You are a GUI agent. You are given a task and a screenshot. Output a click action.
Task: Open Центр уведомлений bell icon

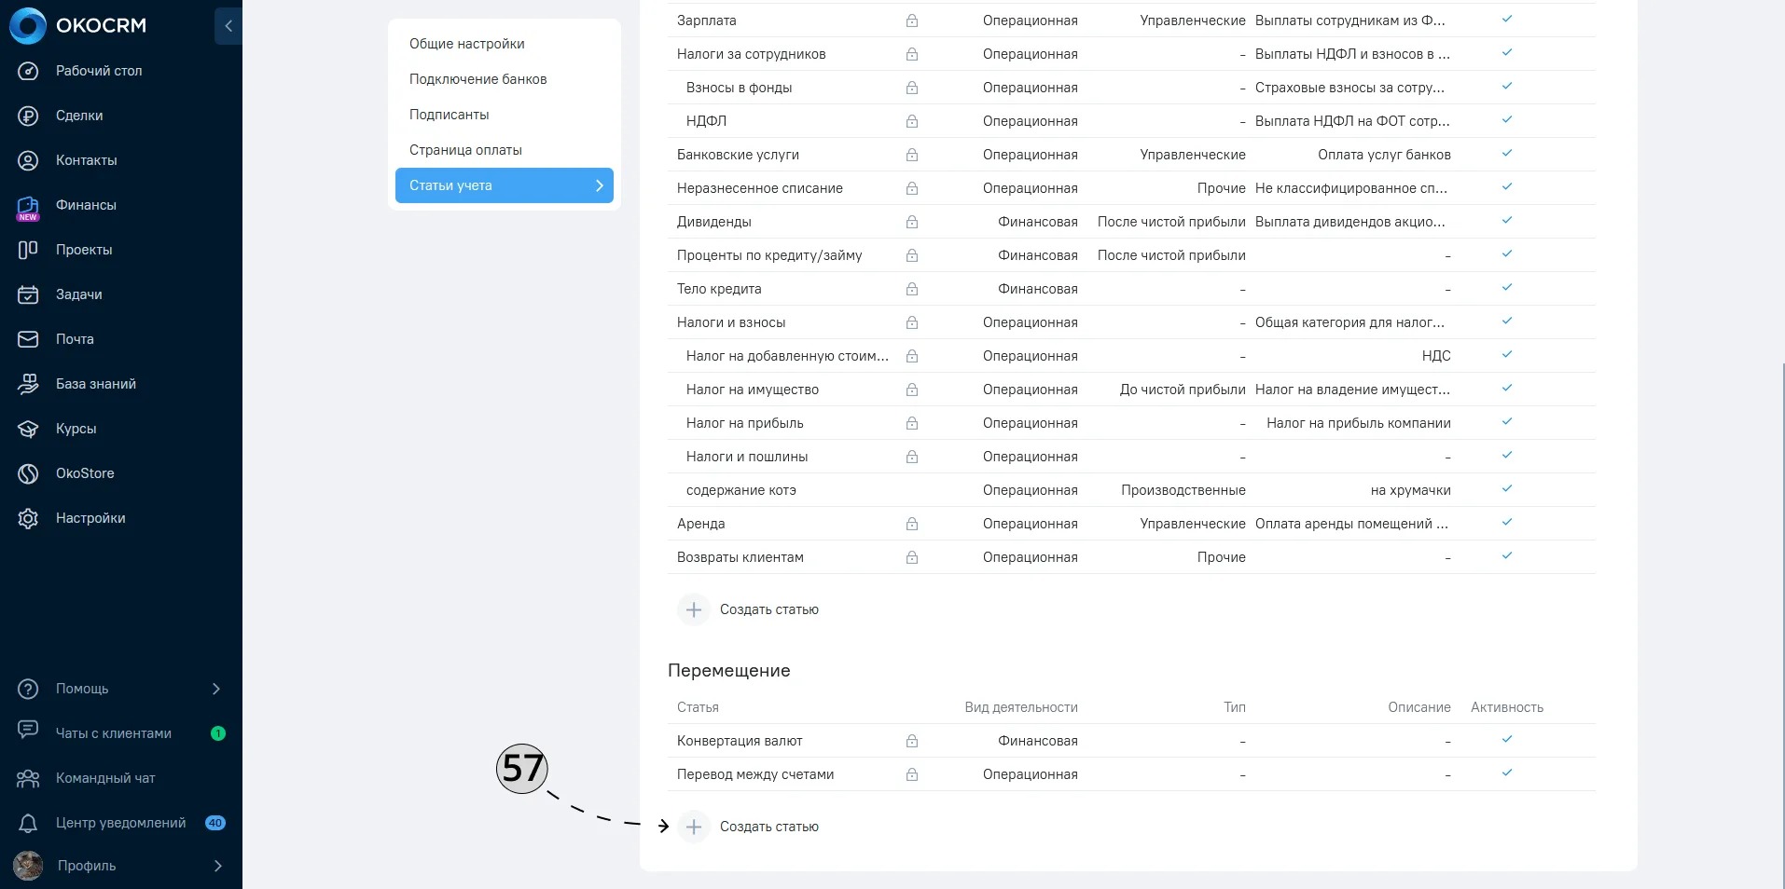click(28, 823)
